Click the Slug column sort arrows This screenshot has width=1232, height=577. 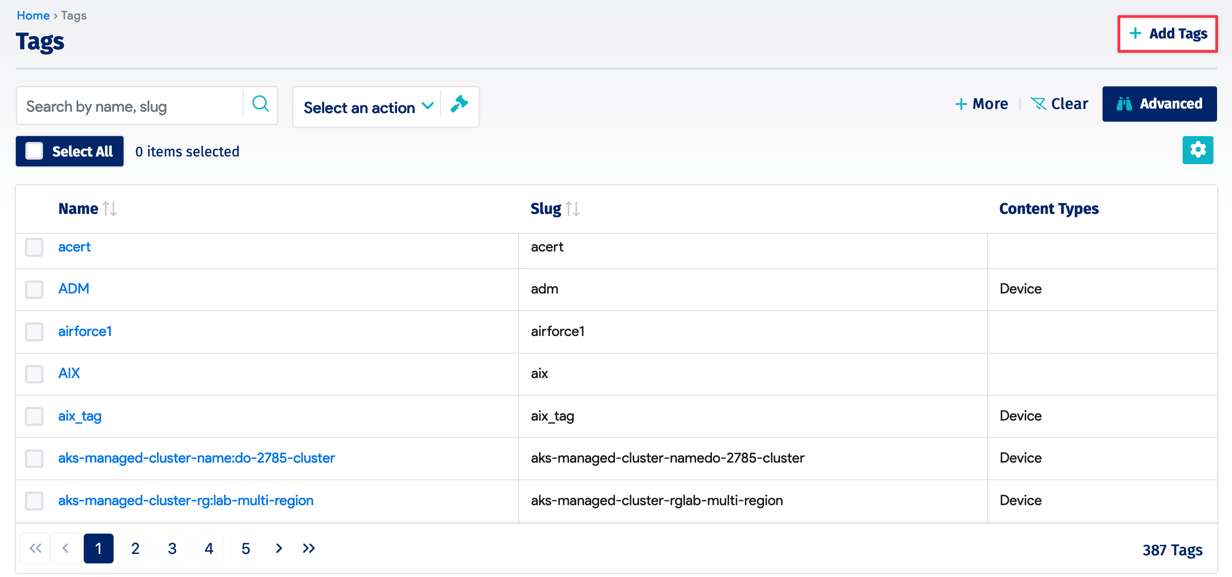point(572,209)
